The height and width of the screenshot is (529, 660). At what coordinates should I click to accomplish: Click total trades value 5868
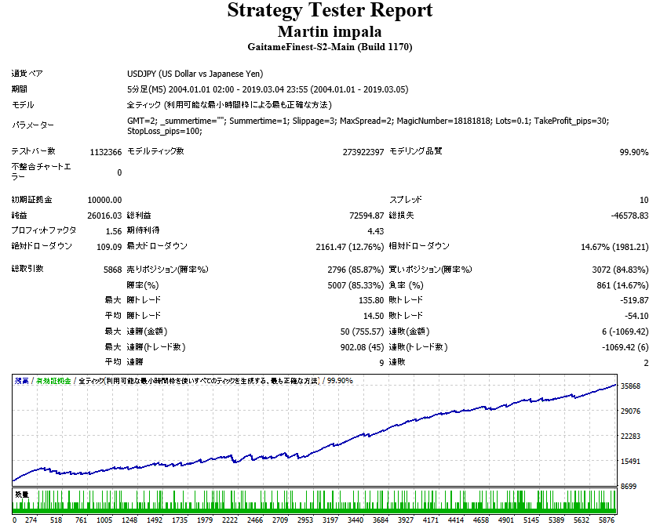(x=112, y=270)
